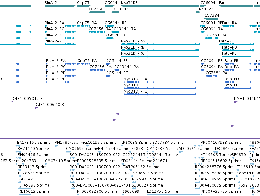Select transcript Myo31DF-RC
Image resolution: width=260 pixels, height=196 pixels.
[160, 56]
